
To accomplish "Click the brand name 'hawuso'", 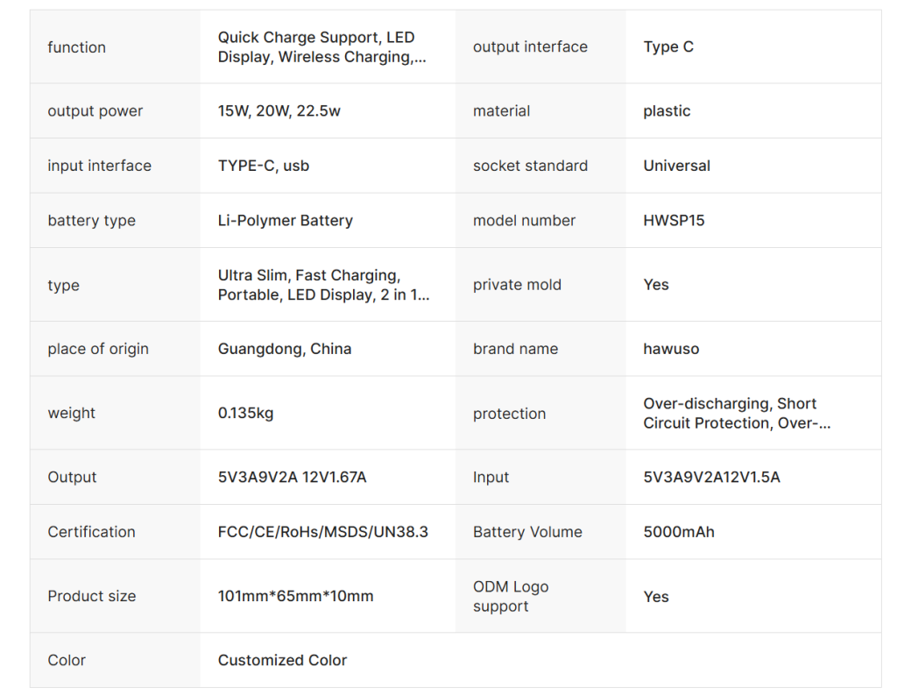I will pos(671,349).
